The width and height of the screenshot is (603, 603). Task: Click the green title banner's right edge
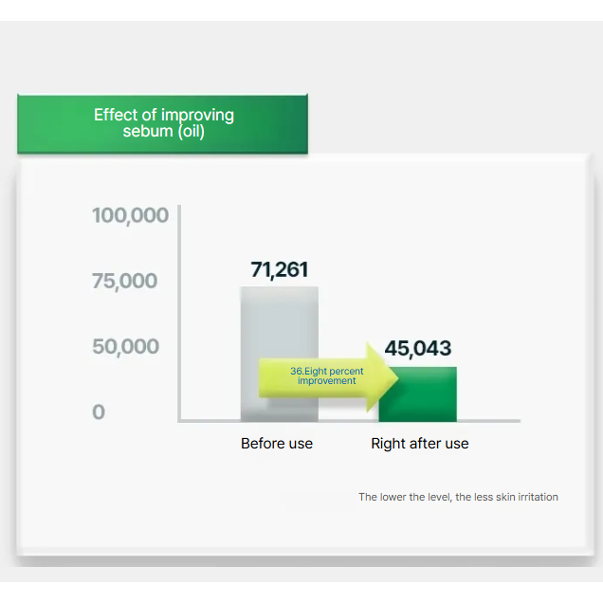[305, 123]
